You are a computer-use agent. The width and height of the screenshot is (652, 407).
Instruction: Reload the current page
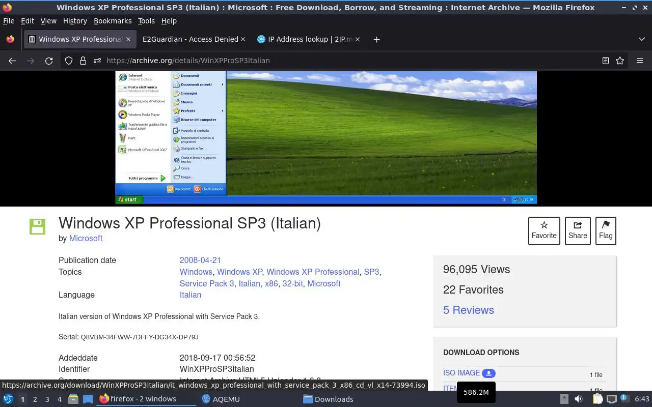(49, 61)
